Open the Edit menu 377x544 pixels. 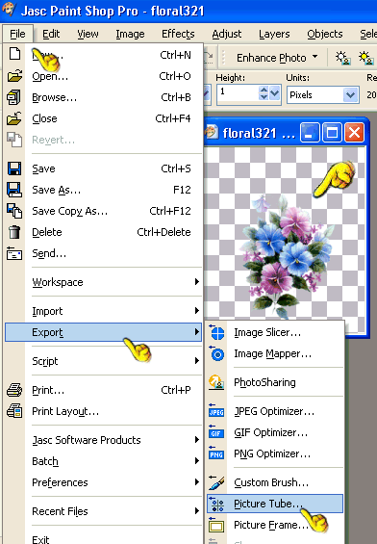point(51,34)
